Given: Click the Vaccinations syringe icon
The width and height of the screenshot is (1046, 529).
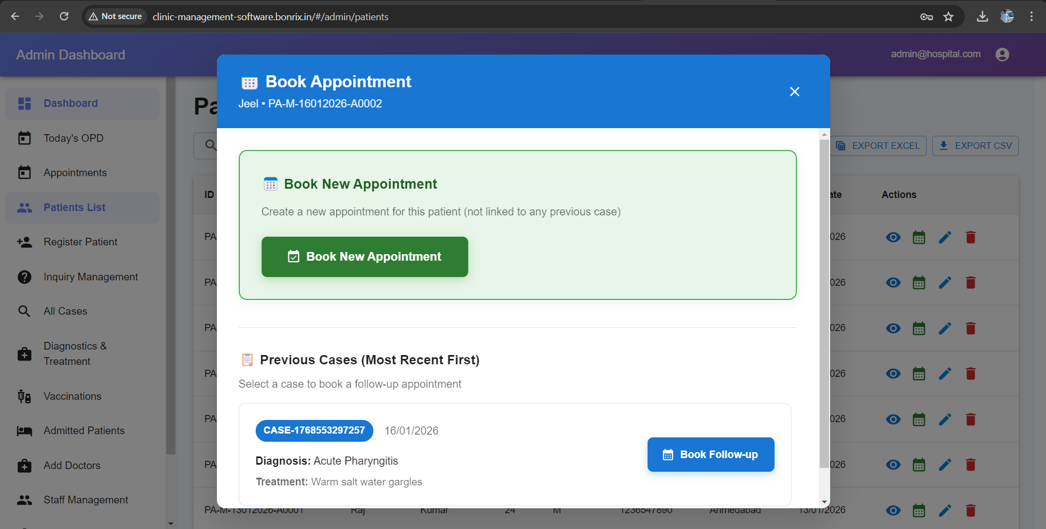Looking at the screenshot, I should click(x=25, y=396).
